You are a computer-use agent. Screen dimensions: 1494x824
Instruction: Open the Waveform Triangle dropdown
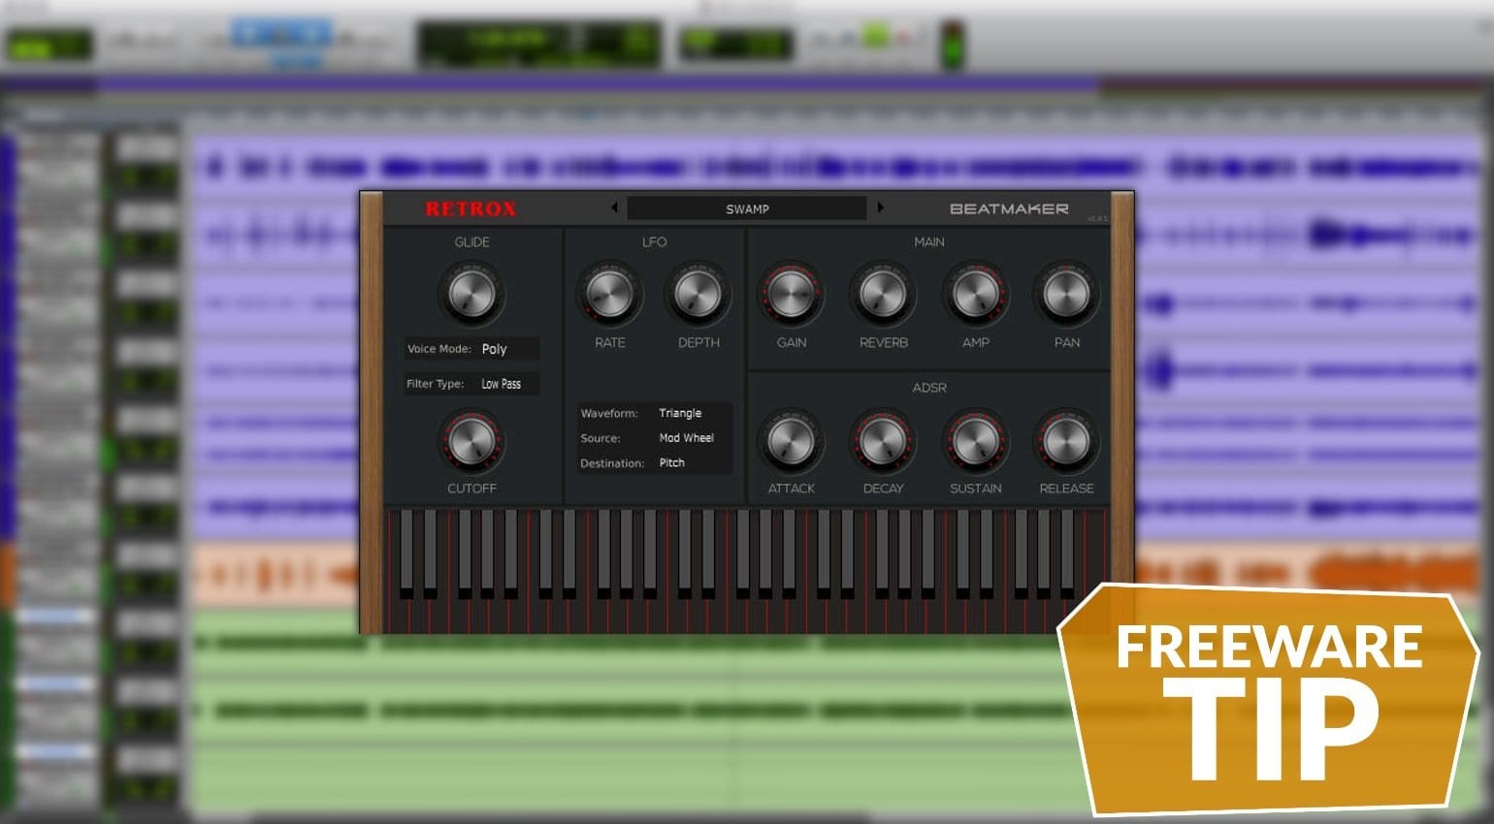click(x=655, y=413)
